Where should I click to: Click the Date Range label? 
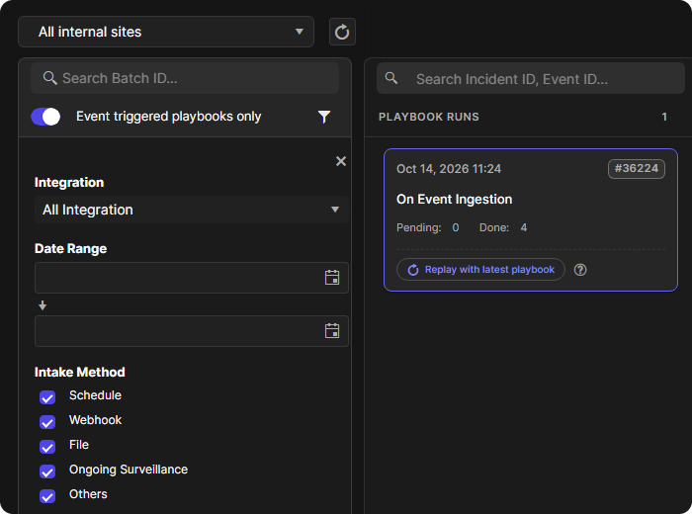(x=70, y=248)
